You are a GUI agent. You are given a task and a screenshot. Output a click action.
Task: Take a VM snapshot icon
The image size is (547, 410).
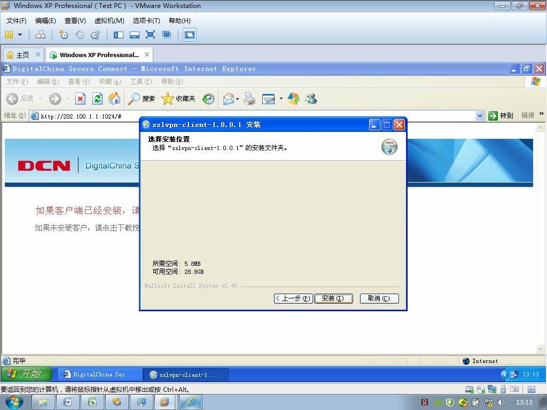(63, 35)
